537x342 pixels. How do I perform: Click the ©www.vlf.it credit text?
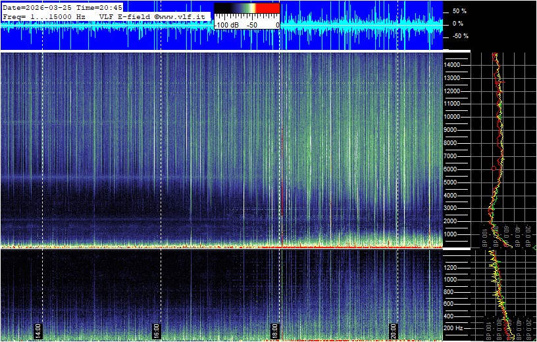[x=180, y=16]
